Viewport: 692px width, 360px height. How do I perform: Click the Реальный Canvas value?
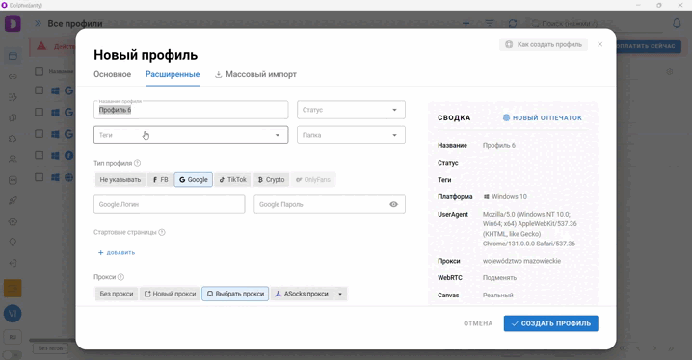tap(498, 296)
